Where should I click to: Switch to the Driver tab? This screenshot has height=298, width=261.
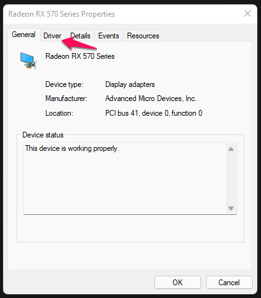[x=52, y=36]
